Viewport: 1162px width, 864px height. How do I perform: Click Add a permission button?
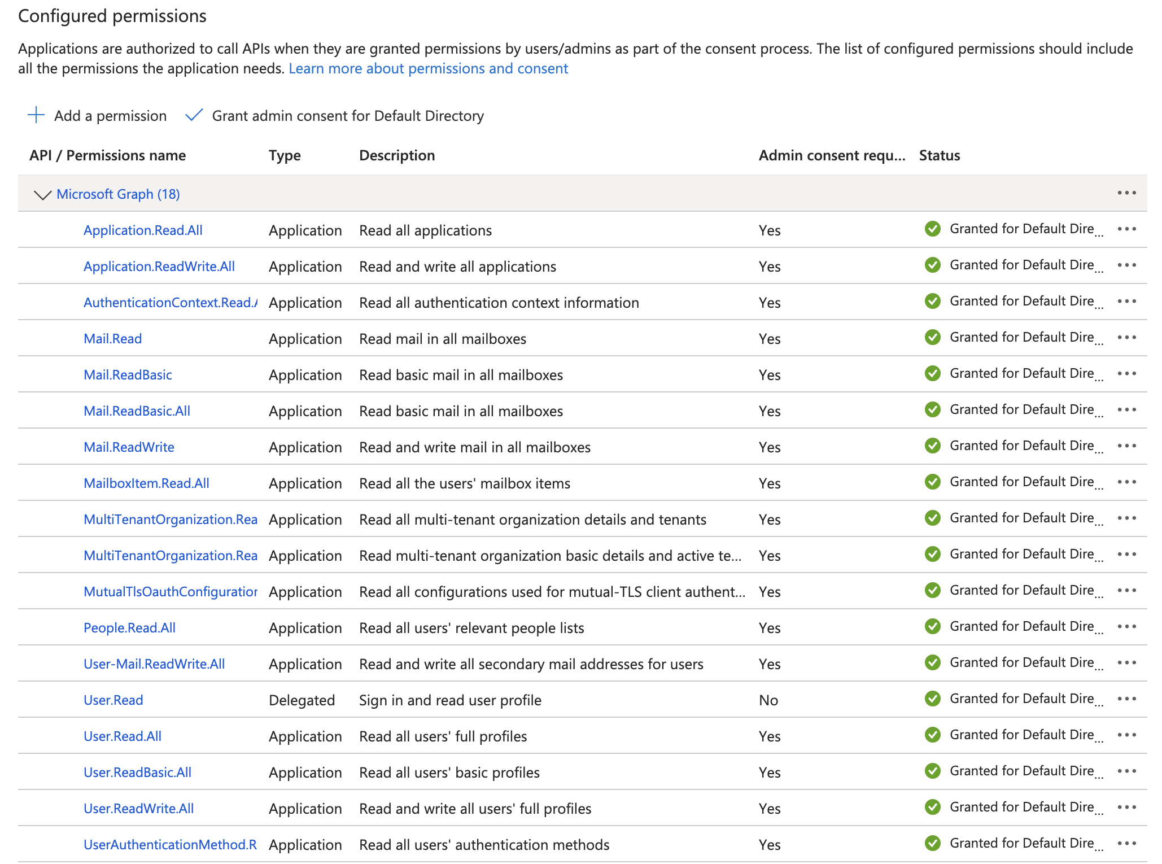97,116
